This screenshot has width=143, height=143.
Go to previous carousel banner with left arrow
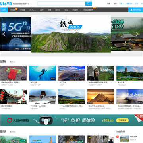click(x=4, y=34)
